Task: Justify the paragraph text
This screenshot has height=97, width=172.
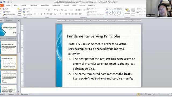Action: click(76, 14)
